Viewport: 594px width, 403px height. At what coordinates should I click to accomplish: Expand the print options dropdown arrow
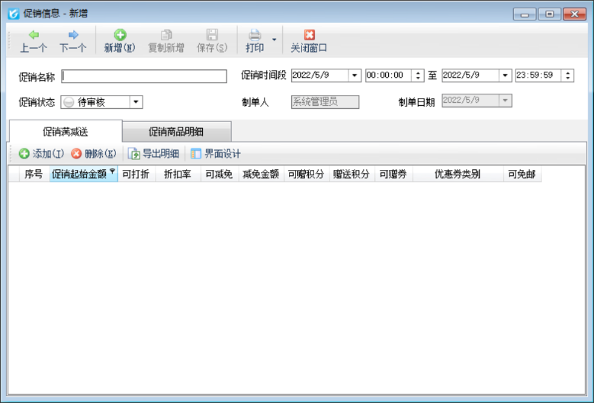274,38
